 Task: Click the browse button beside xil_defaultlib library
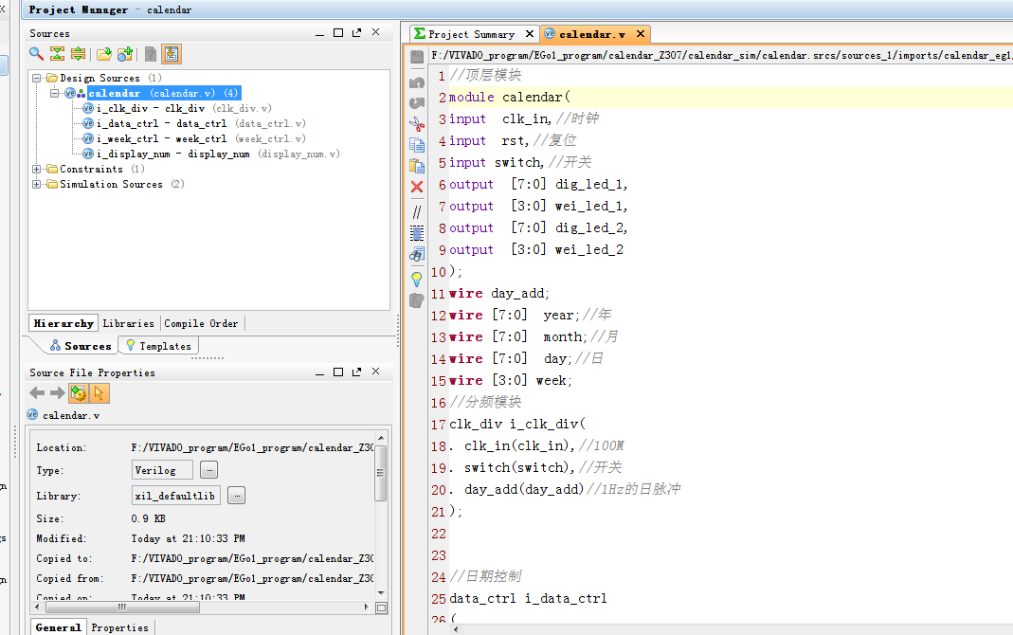tap(236, 496)
